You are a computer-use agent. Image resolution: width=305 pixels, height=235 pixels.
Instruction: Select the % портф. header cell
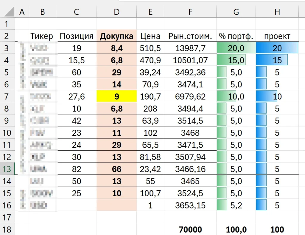point(236,36)
